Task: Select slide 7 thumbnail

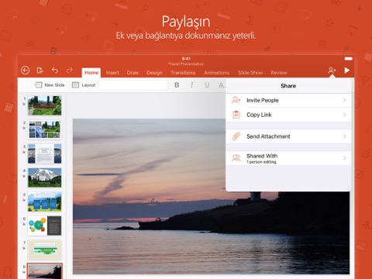Action: click(x=45, y=250)
